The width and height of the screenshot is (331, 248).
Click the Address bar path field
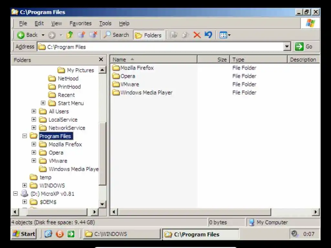click(x=160, y=47)
